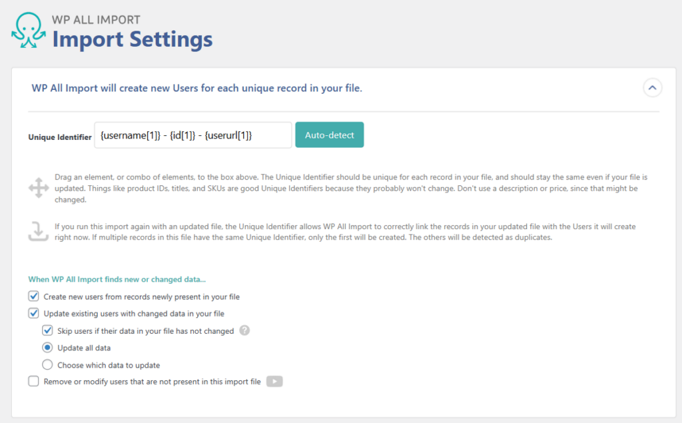The height and width of the screenshot is (423, 682).
Task: Uncheck "Skip users if their data has not changed"
Action: [47, 330]
